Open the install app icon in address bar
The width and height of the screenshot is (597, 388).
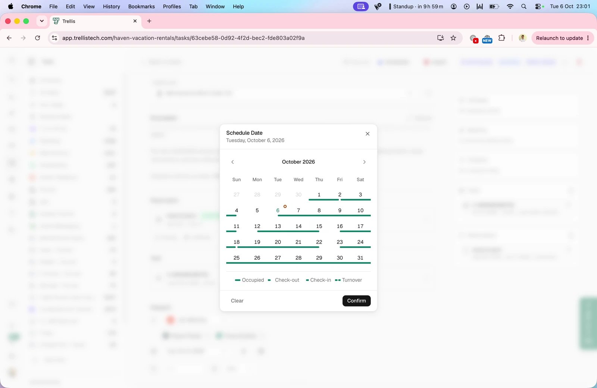tap(441, 38)
